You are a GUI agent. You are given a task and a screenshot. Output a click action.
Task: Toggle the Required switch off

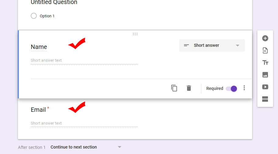click(x=231, y=88)
